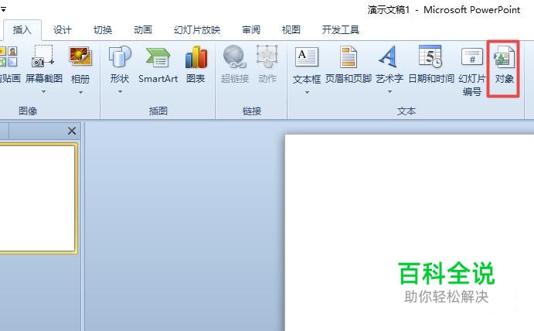Expand the Text Box (文本框) dropdown arrow
This screenshot has width=534, height=331.
(x=307, y=92)
